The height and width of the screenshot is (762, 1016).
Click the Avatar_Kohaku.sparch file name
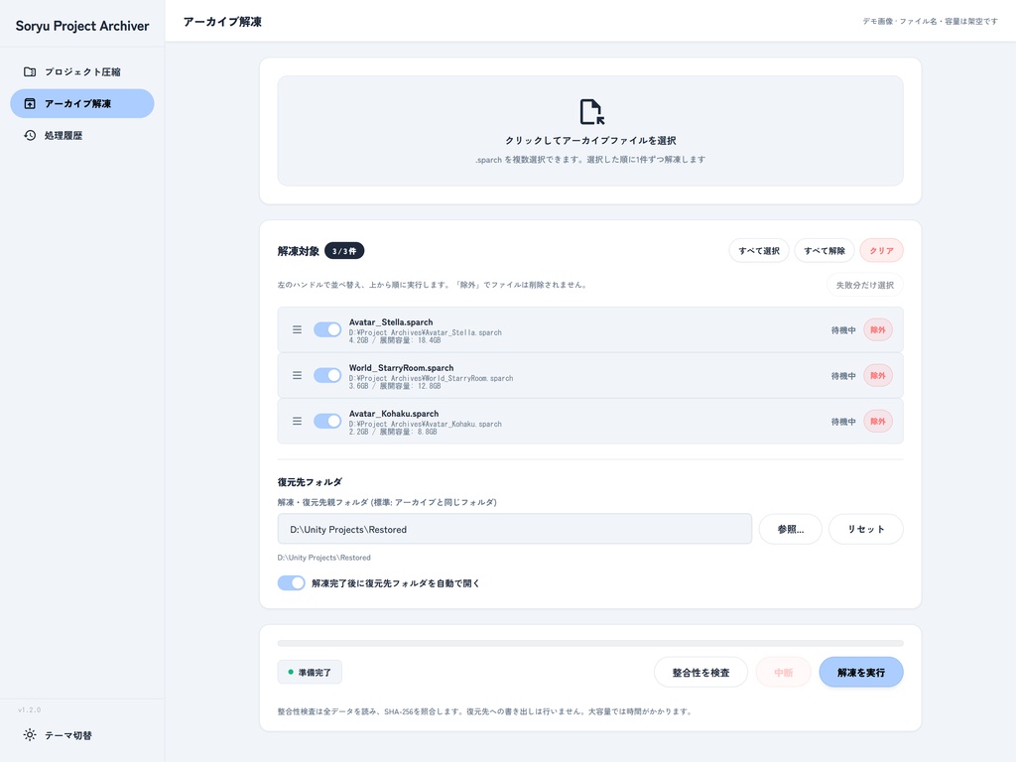click(x=394, y=414)
